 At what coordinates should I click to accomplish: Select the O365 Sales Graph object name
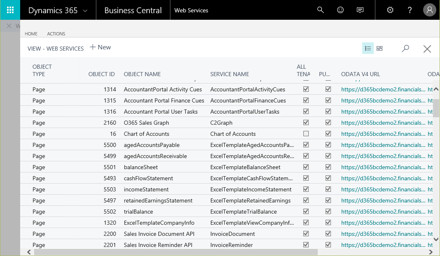tap(146, 123)
